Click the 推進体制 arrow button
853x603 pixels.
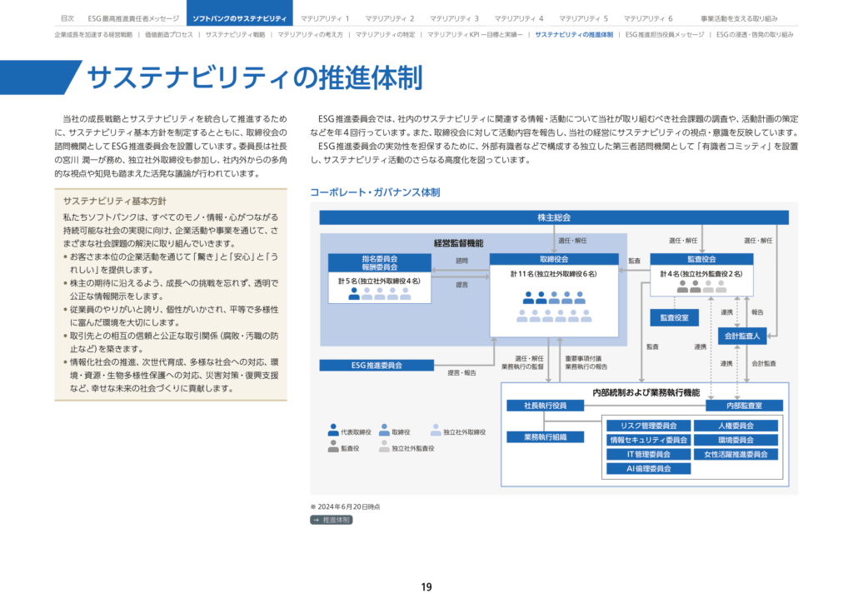click(x=332, y=520)
